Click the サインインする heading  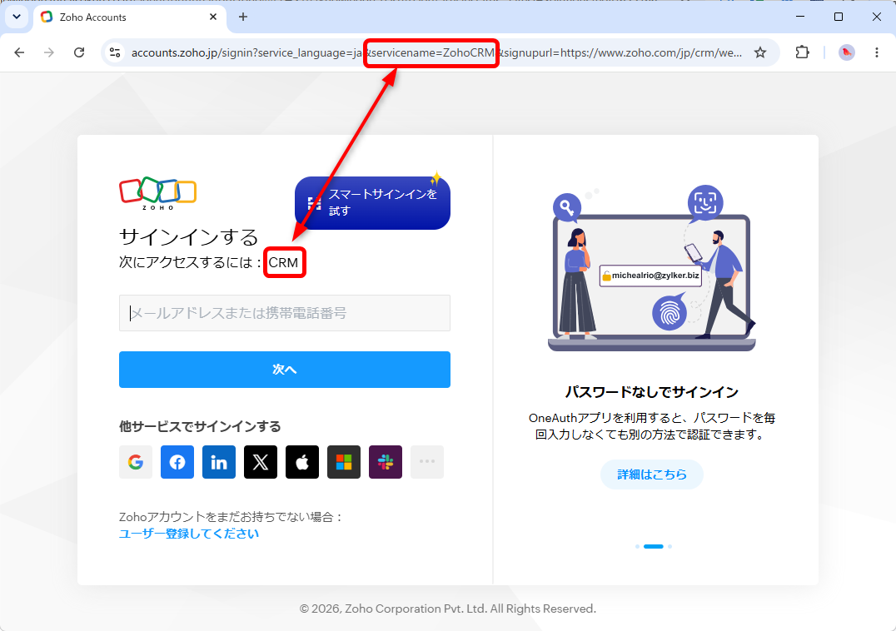point(188,236)
